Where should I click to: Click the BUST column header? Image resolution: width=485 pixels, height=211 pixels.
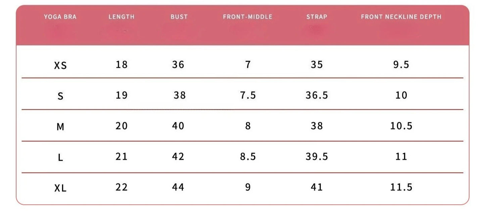(179, 17)
